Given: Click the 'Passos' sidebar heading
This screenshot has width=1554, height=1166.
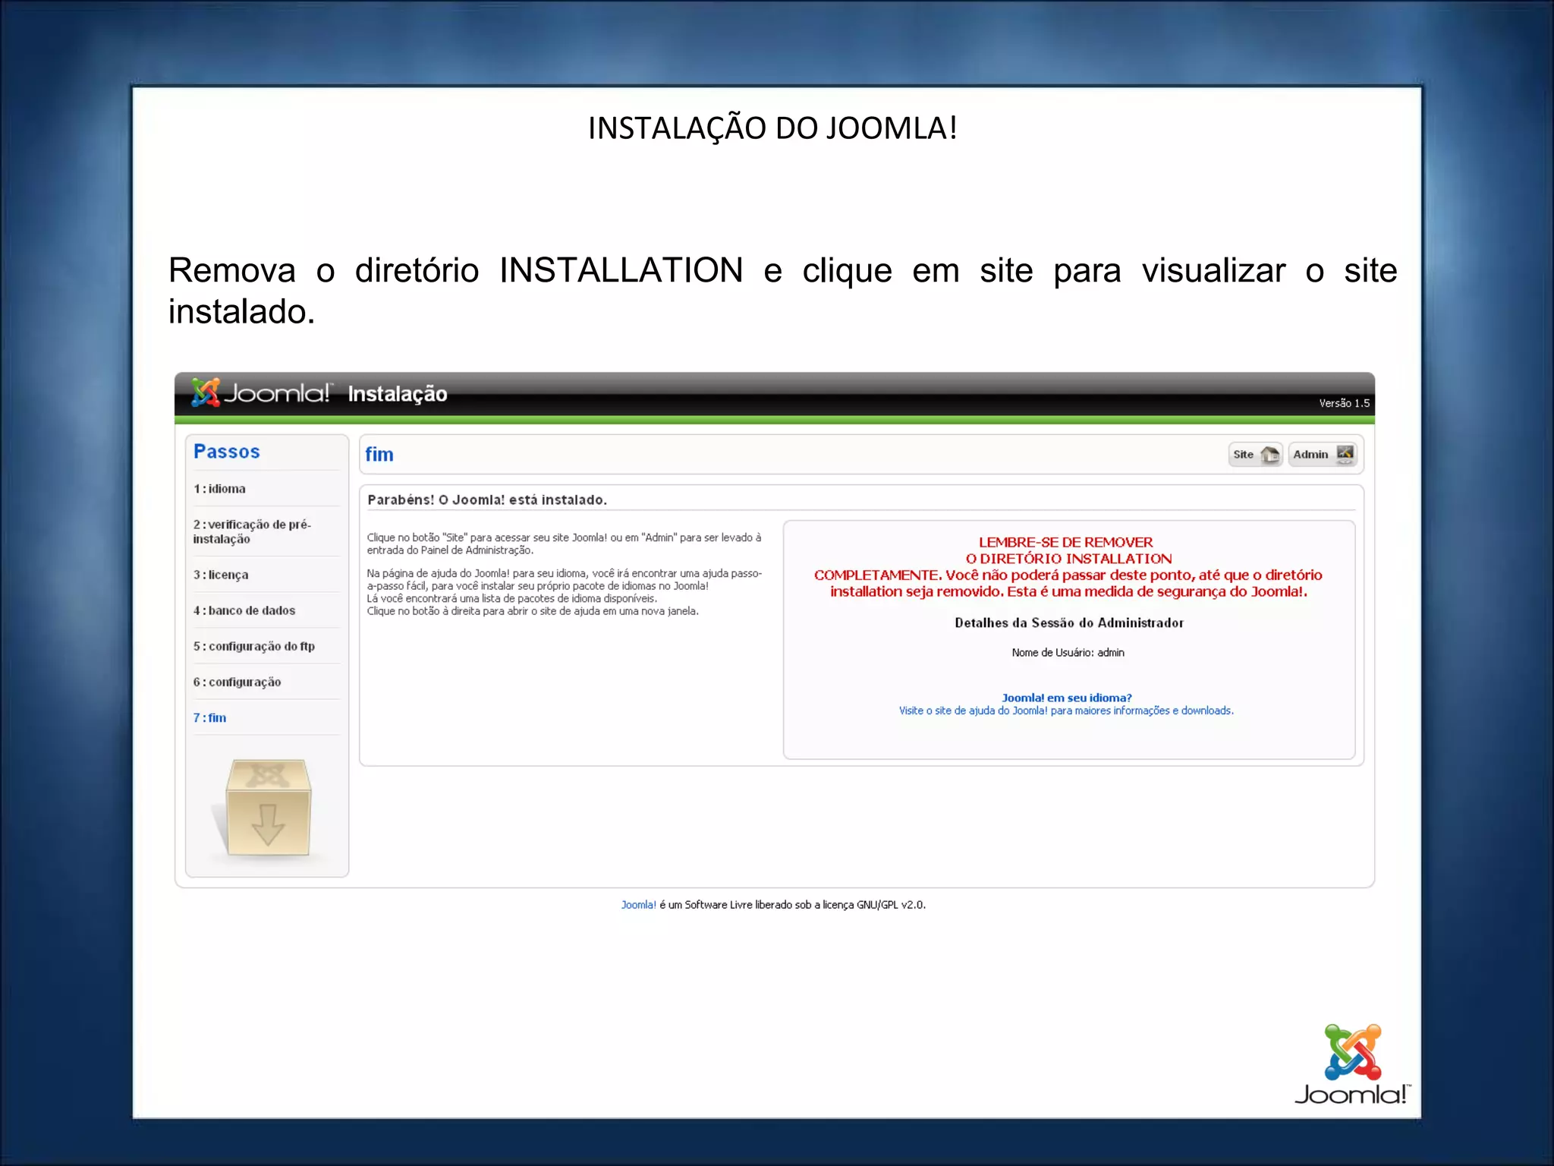Looking at the screenshot, I should [x=226, y=452].
